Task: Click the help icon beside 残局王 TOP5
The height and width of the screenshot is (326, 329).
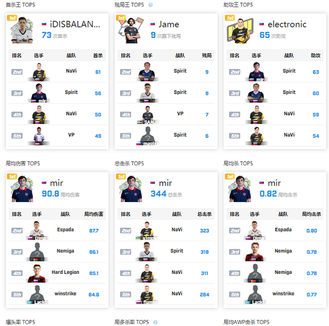Action: pyautogui.click(x=150, y=5)
